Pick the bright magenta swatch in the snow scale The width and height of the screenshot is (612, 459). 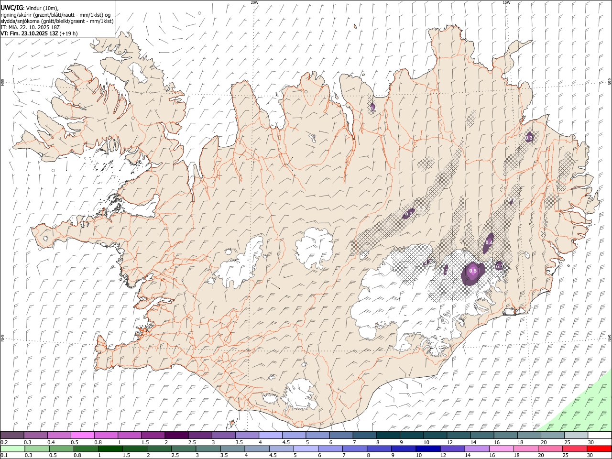click(x=82, y=436)
